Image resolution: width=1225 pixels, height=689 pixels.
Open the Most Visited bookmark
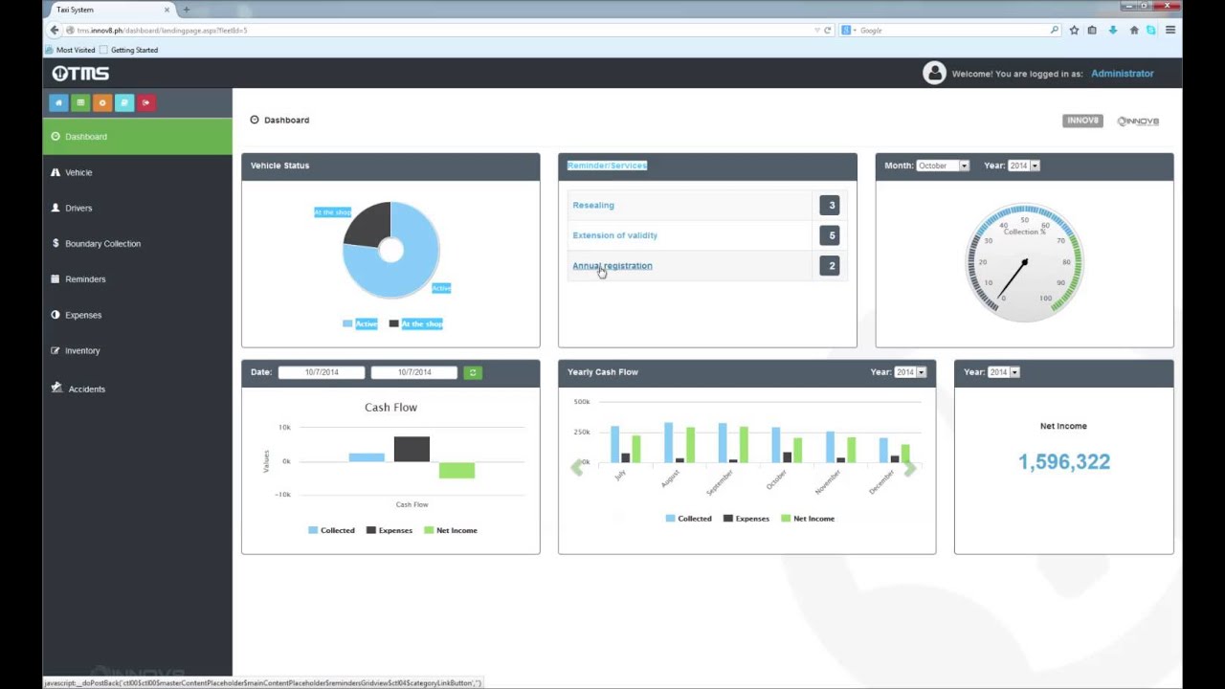tap(71, 50)
